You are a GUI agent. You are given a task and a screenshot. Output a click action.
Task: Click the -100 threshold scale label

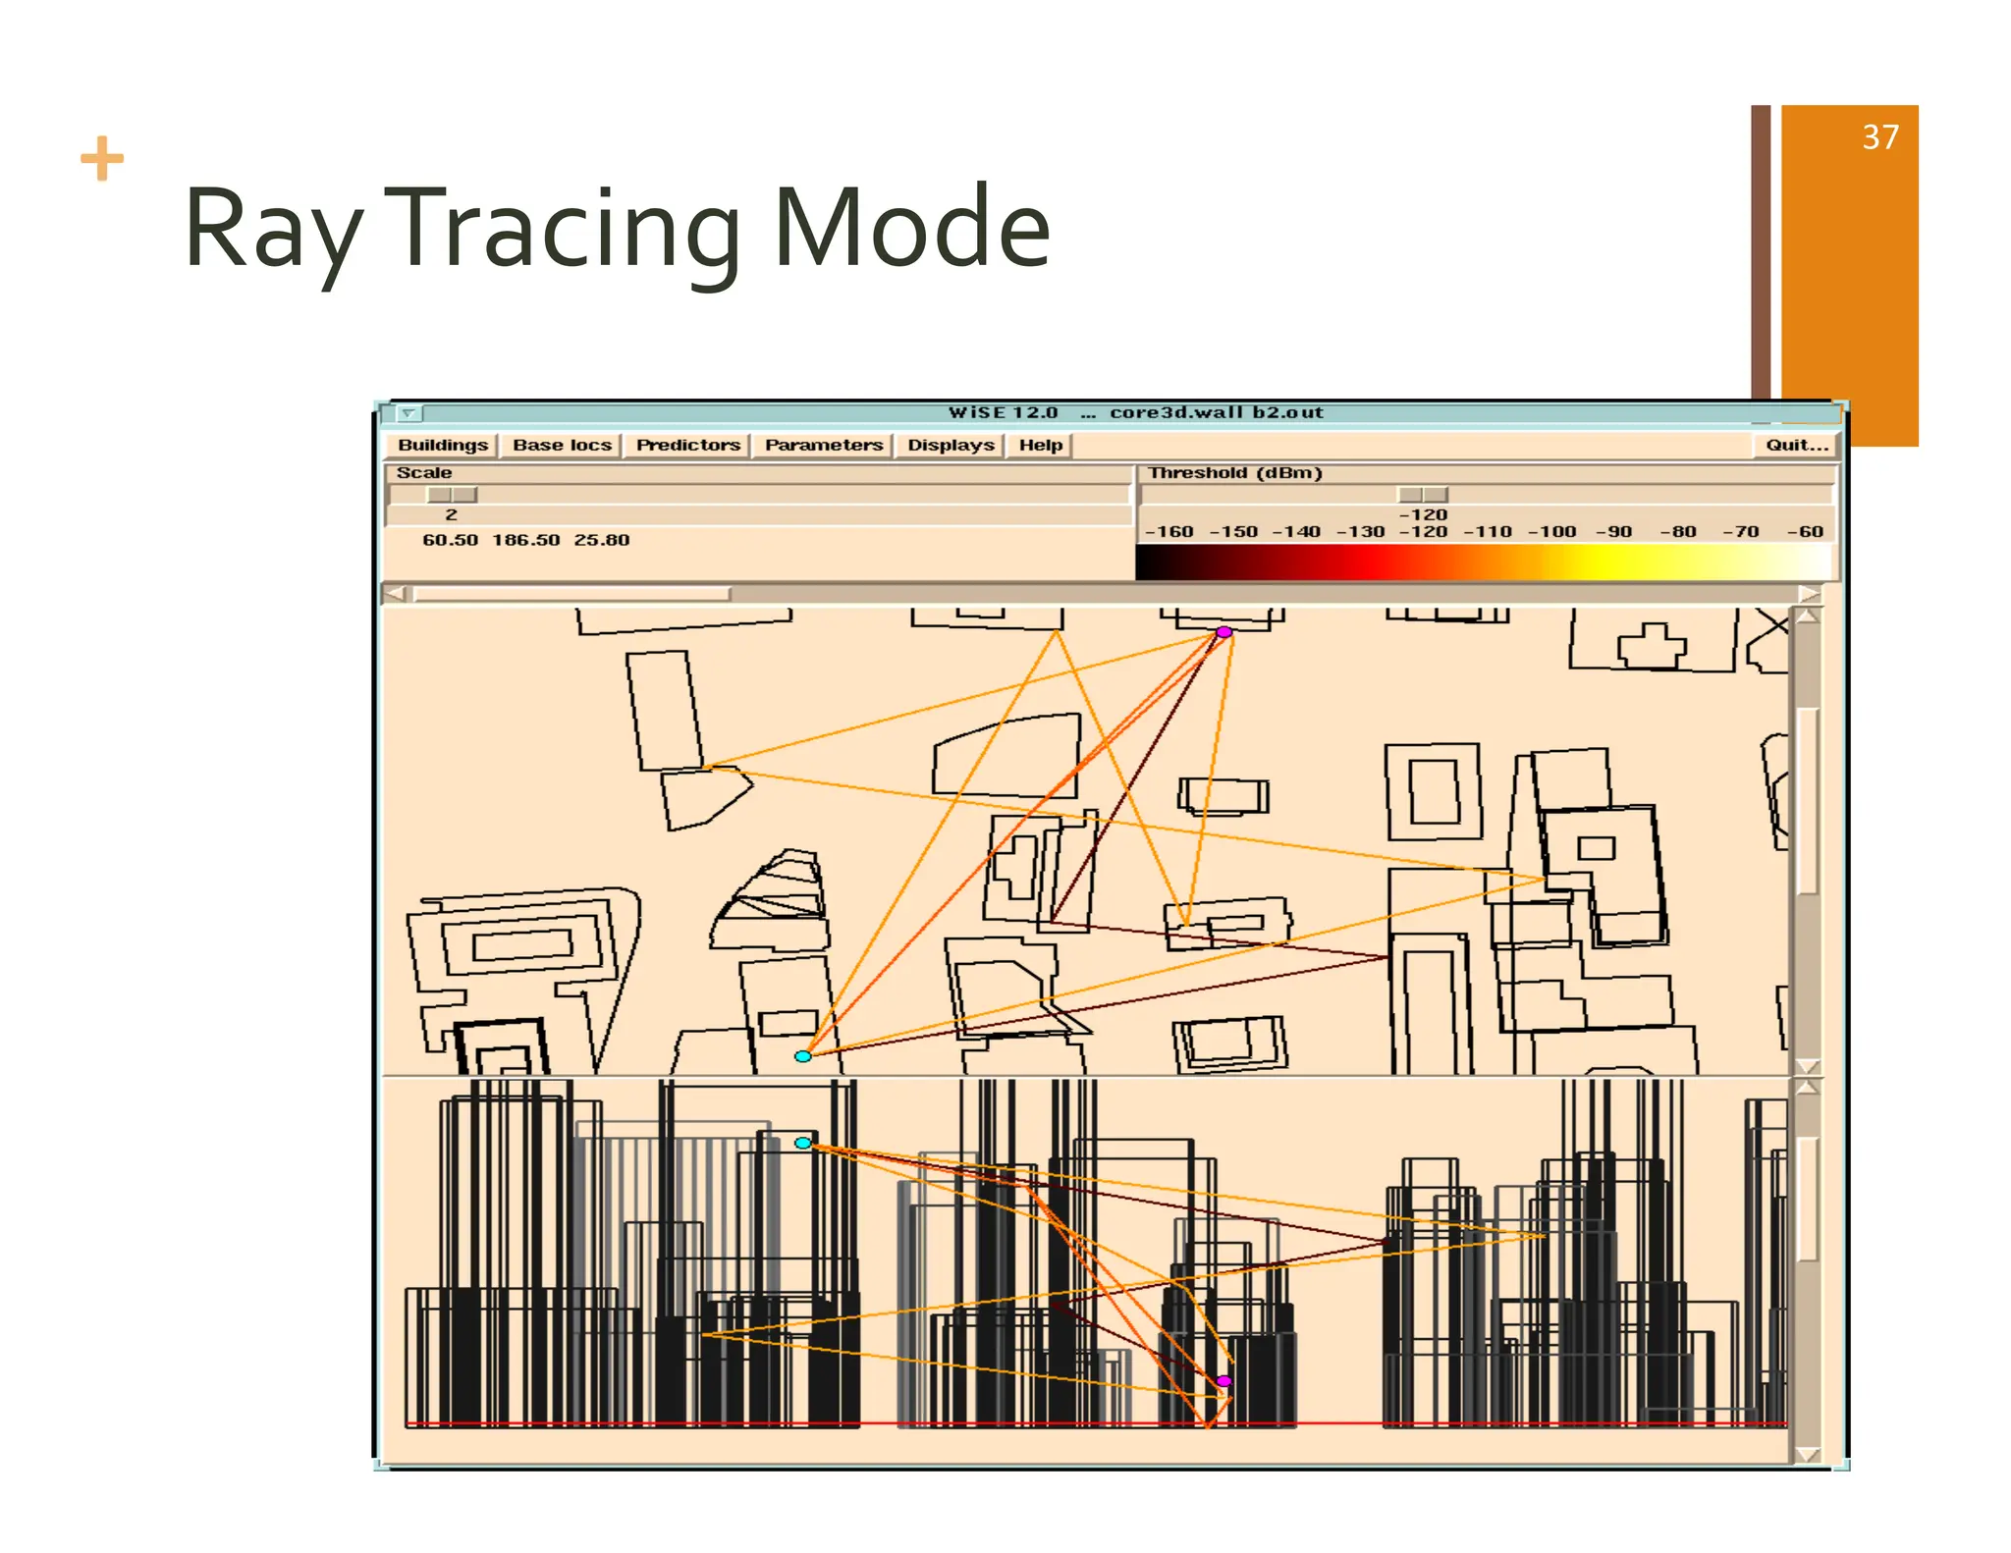(x=1551, y=532)
